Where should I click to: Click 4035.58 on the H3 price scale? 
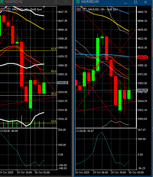(143, 30)
